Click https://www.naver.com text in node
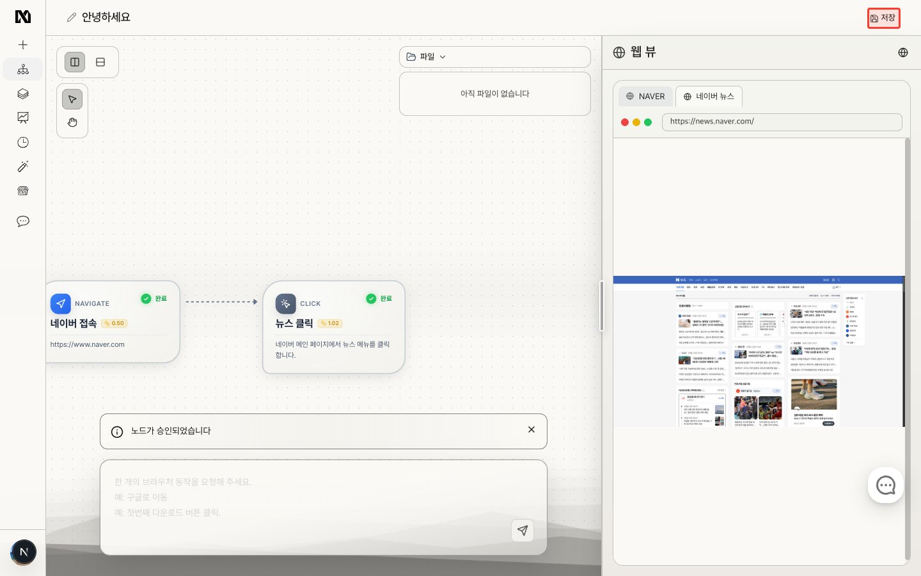 (88, 344)
